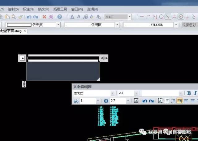The image size is (198, 141).
Task: Open the 窗口(W) menu
Action: pos(77,9)
